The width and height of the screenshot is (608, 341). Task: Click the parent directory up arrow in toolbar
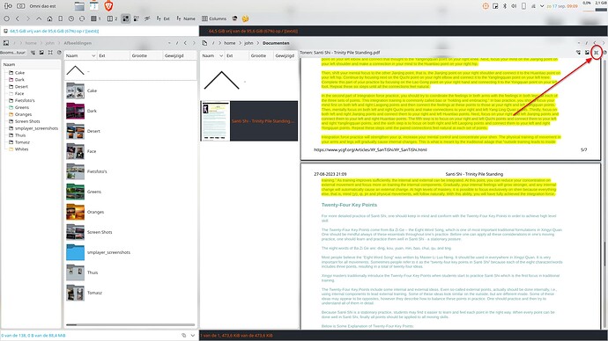coord(39,18)
